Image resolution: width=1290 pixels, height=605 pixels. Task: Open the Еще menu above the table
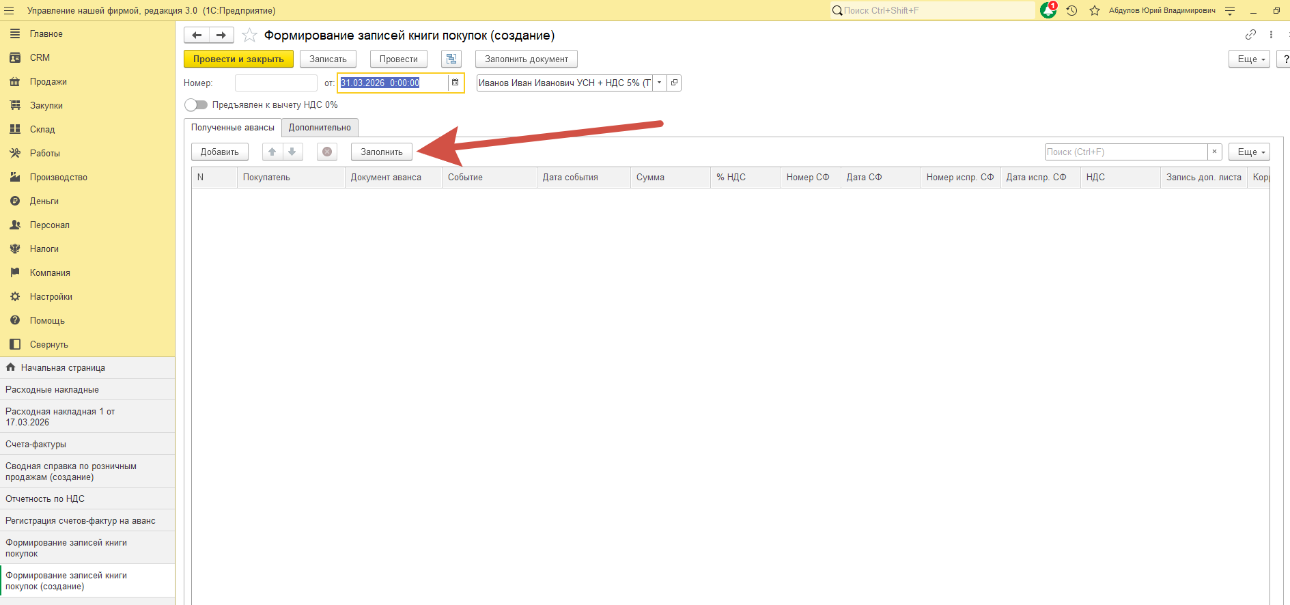tap(1248, 152)
